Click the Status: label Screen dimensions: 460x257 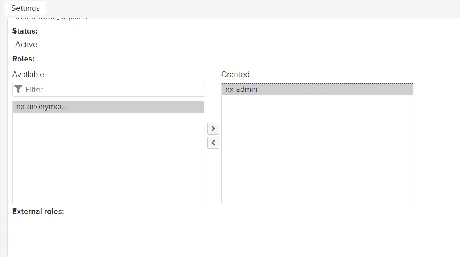click(x=25, y=31)
